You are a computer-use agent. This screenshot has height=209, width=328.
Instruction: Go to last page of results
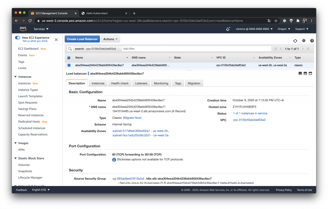pyautogui.click(x=308, y=49)
